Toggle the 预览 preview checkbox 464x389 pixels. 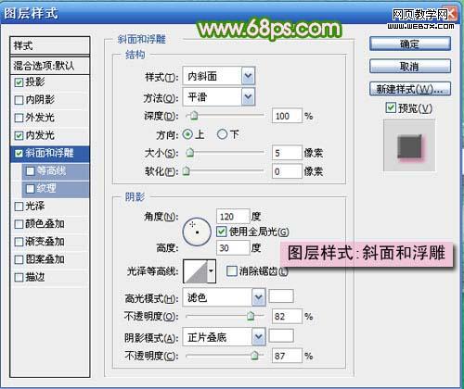click(391, 107)
